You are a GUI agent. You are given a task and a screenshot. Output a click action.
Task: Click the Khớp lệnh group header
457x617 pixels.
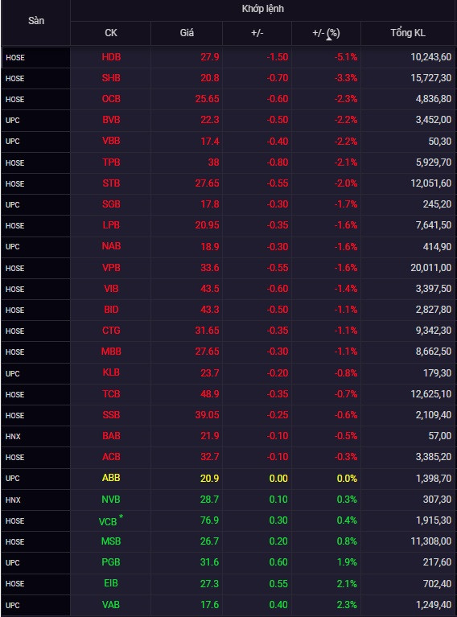[262, 9]
